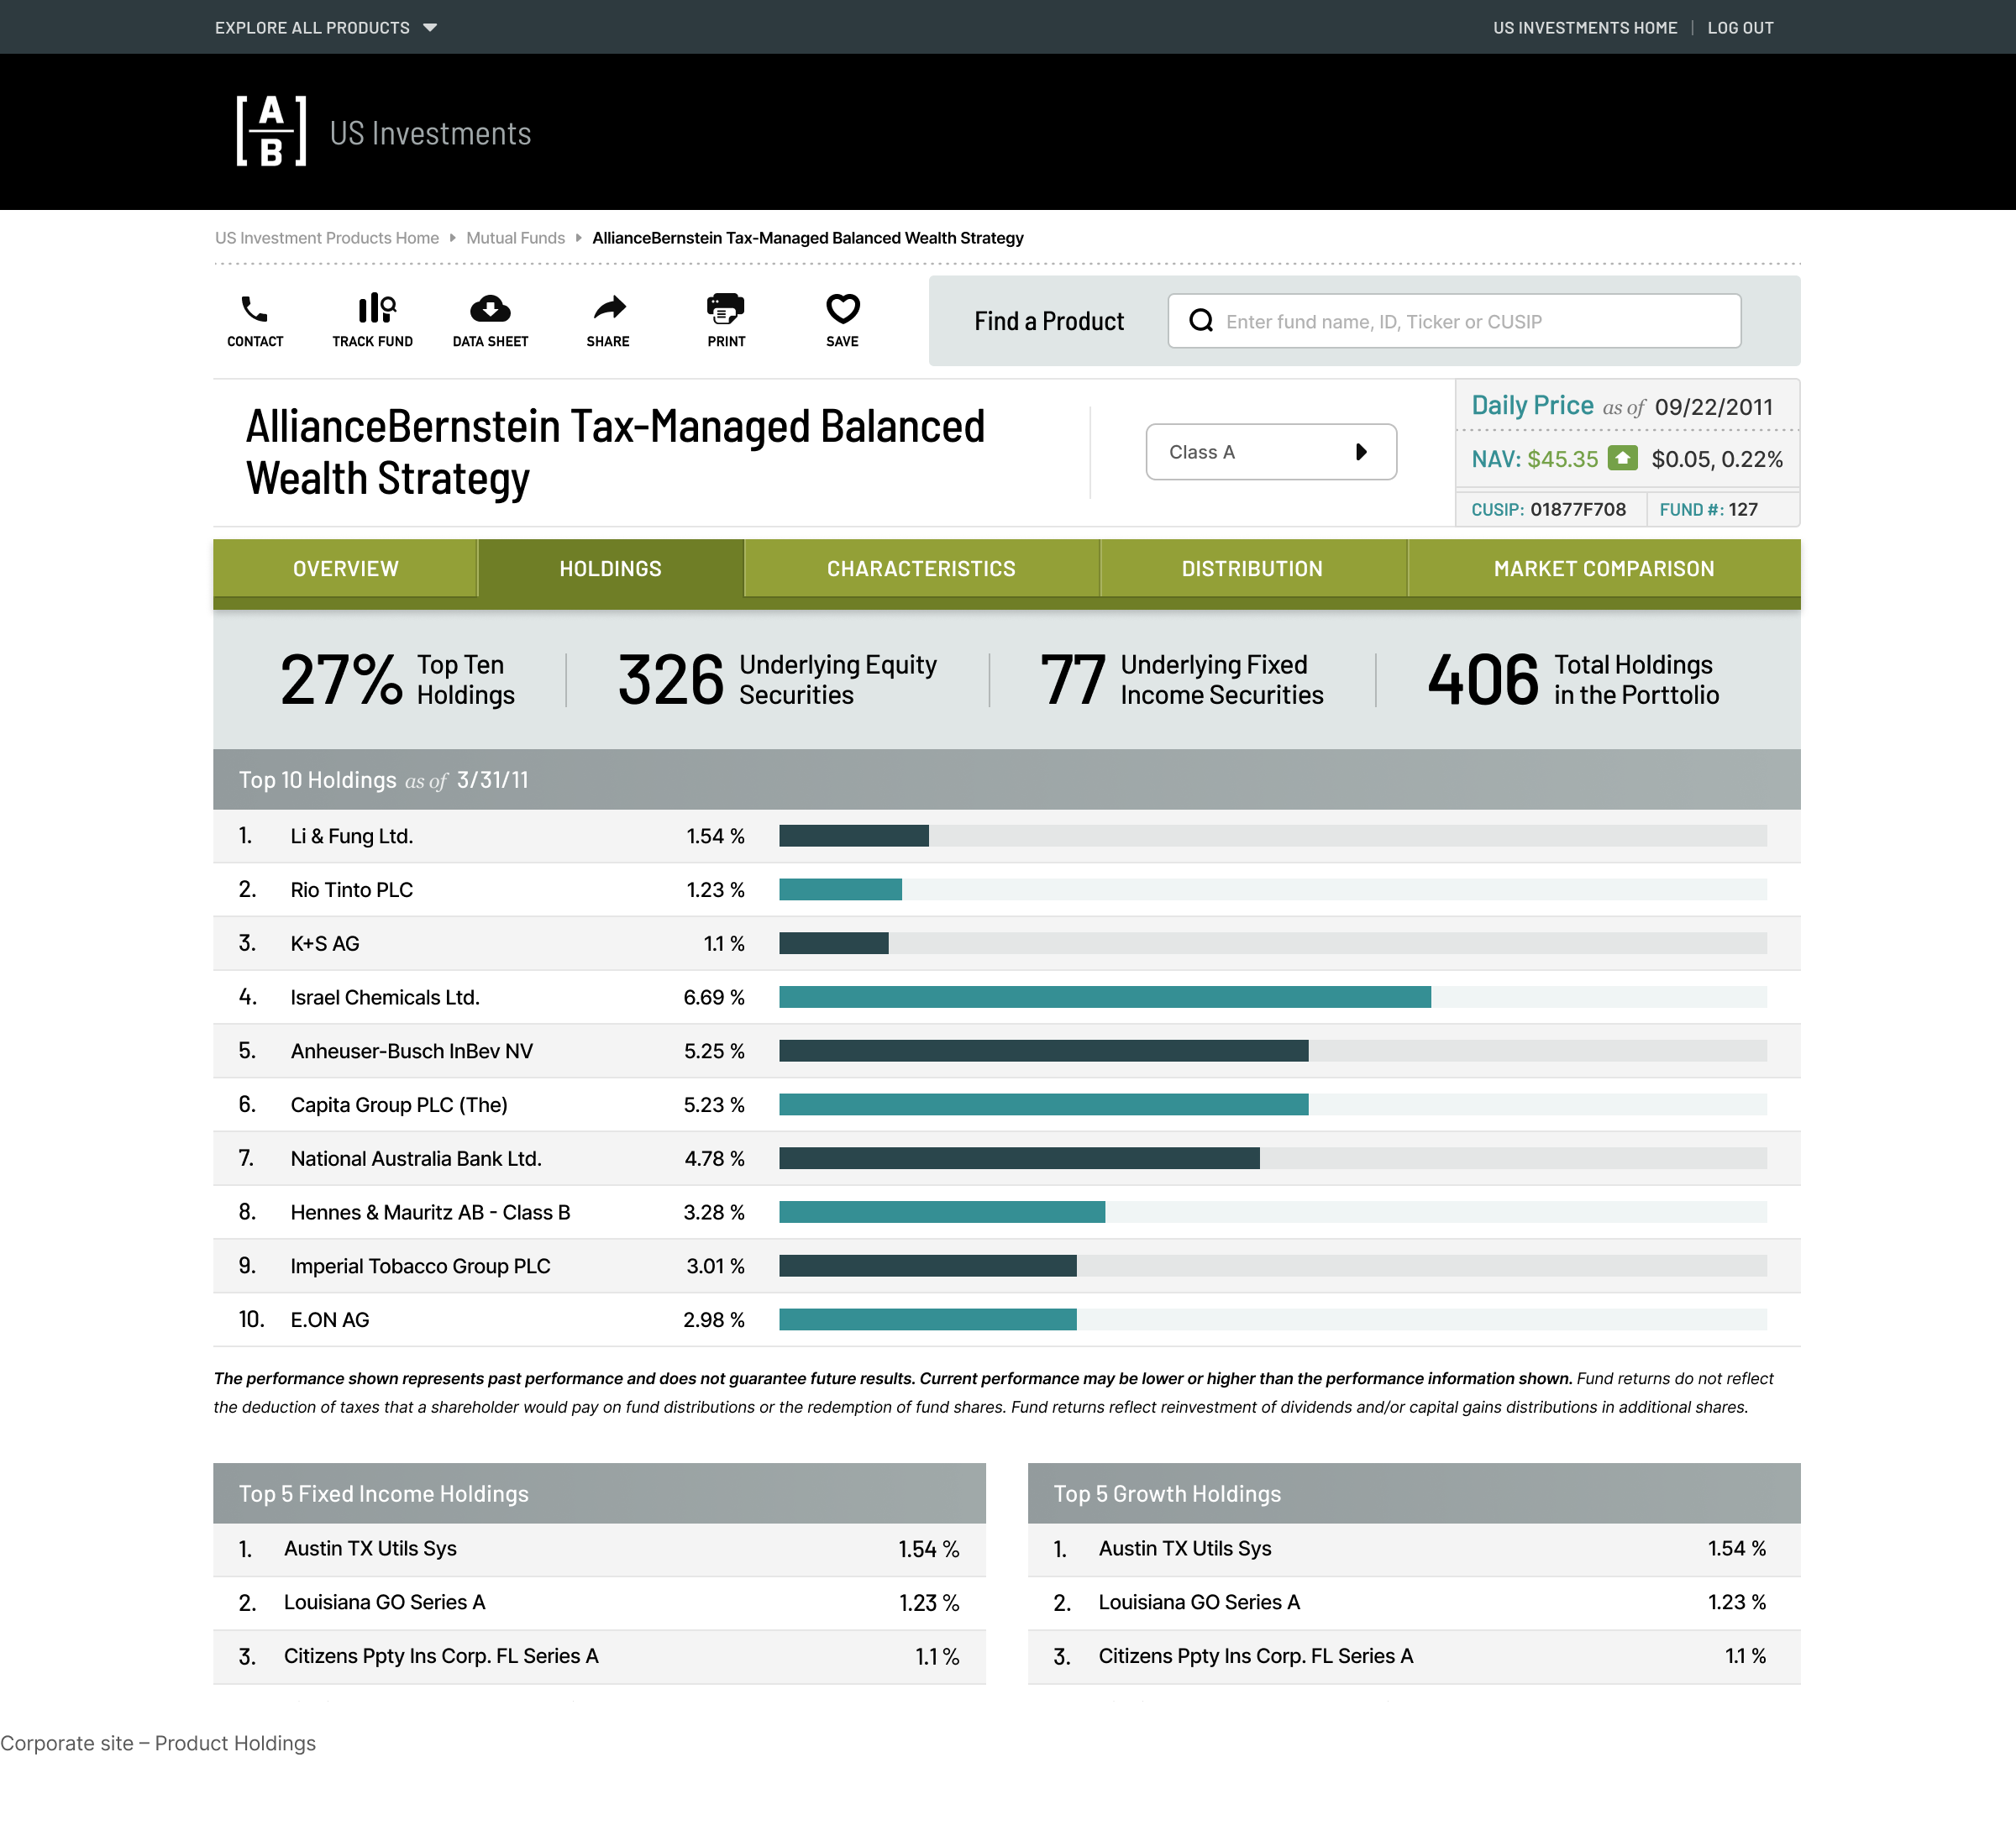
Task: Click Capita Group PLC (The) holding name
Action: (x=399, y=1105)
